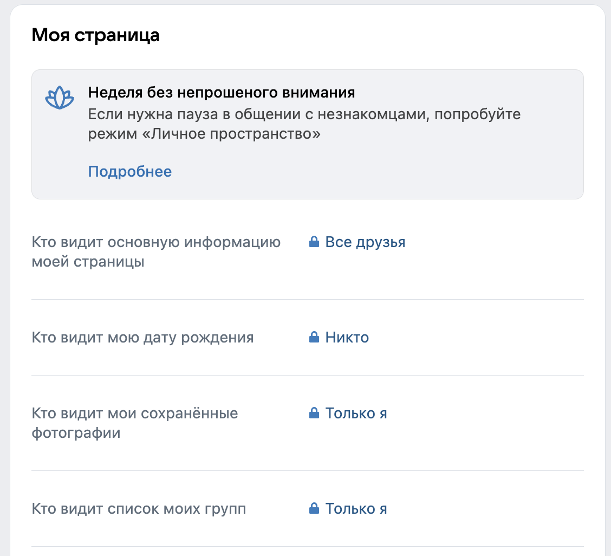Screen dimensions: 611x556
Task: Click the «Моя страница» heading
Action: click(x=95, y=35)
